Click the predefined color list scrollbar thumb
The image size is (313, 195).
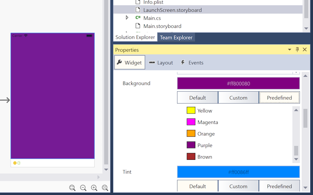(x=296, y=151)
